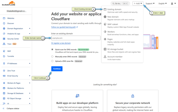Click the Email Security envelope icon
178x112 pixels.
(x=4, y=76)
